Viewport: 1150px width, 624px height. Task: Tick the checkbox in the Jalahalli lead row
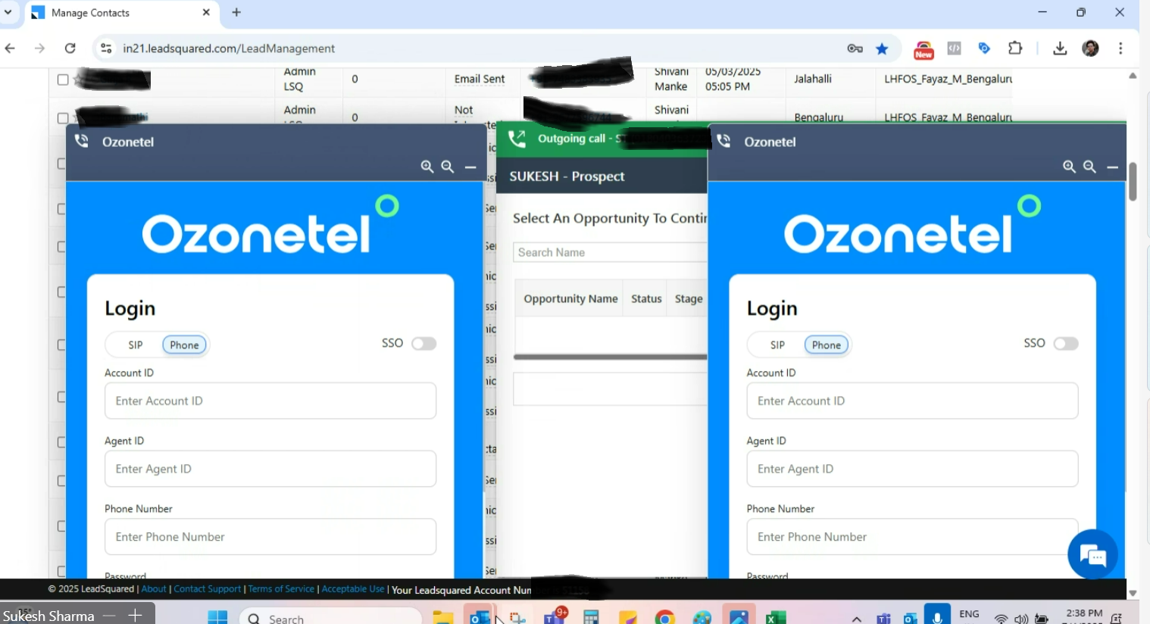point(63,80)
